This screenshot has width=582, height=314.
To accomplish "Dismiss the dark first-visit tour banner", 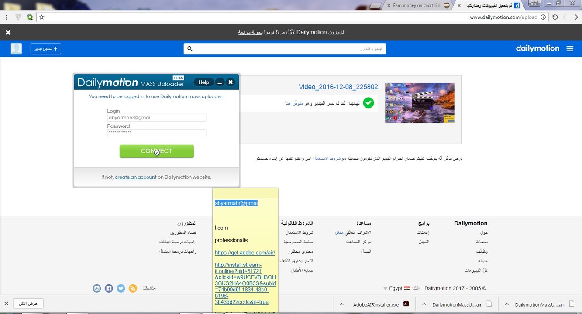I will pyautogui.click(x=8, y=32).
